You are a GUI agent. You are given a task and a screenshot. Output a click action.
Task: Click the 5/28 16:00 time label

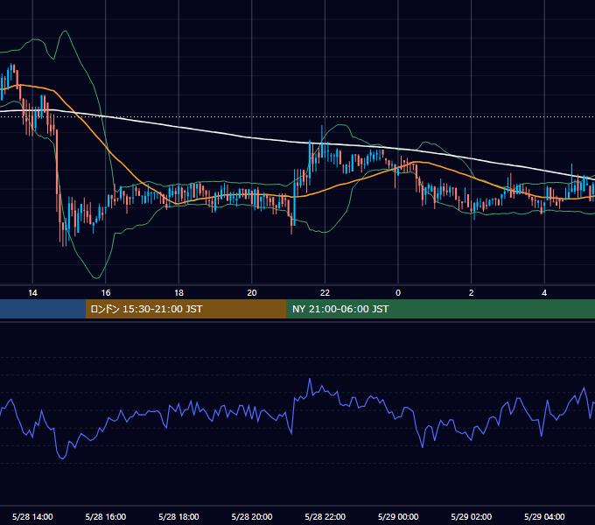coord(106,516)
